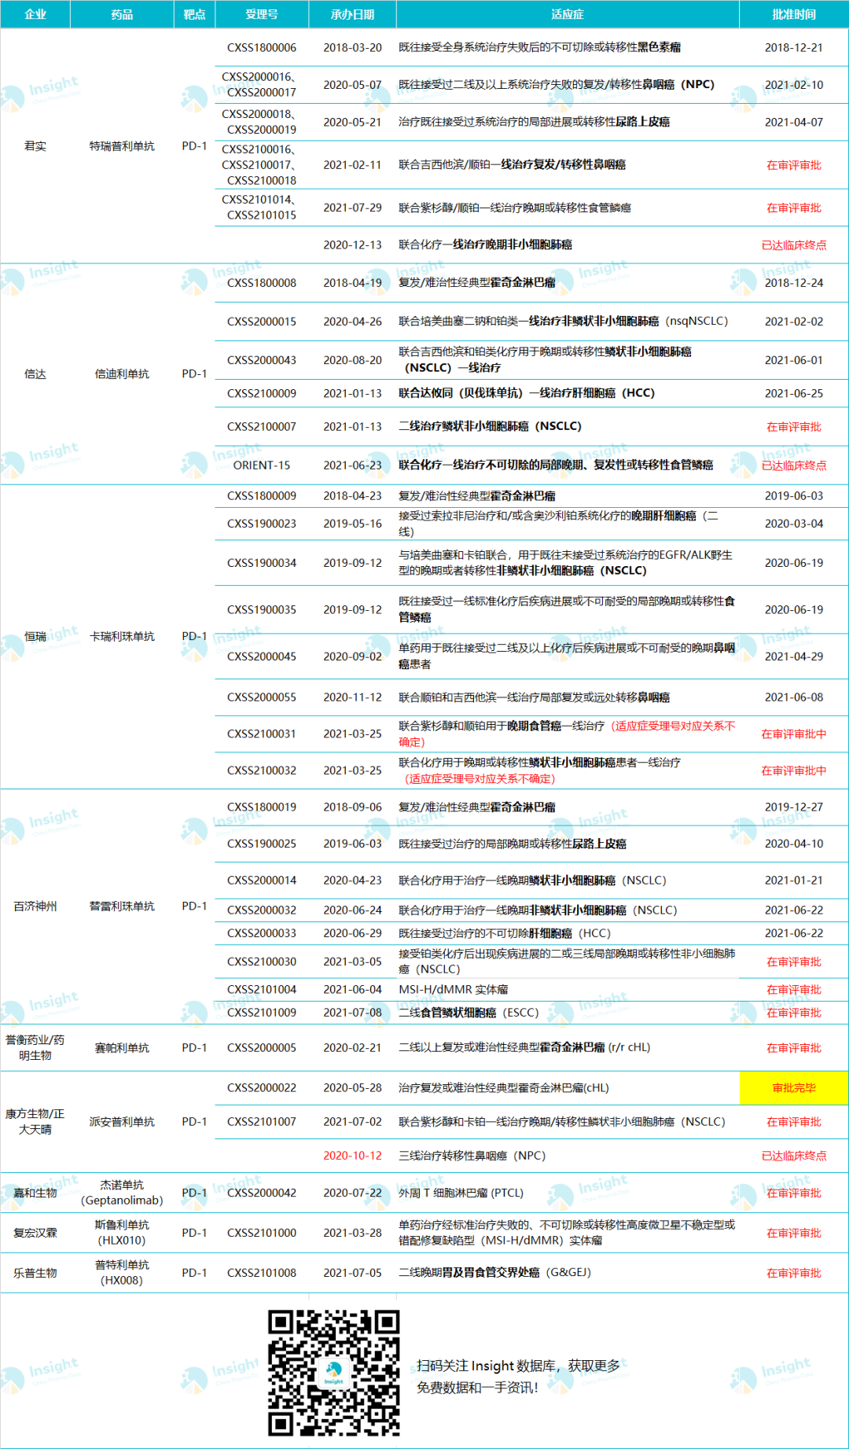Viewport: 849px width, 1449px height.
Task: Click the 适应症 column header
Action: pos(568,14)
